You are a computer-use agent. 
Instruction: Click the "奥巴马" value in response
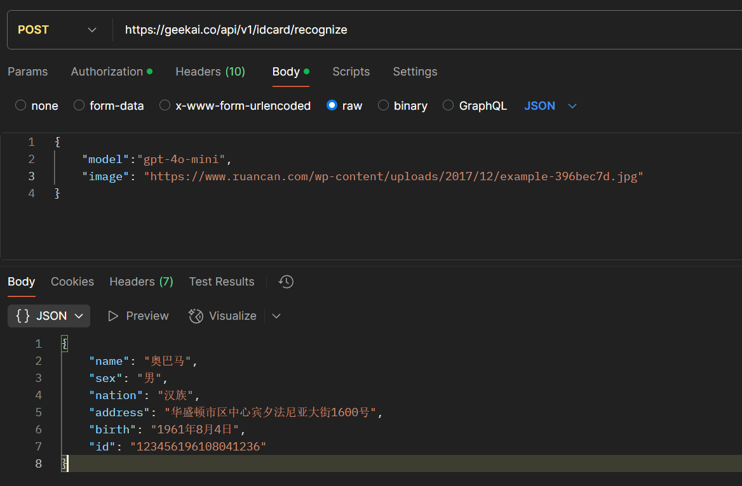168,361
